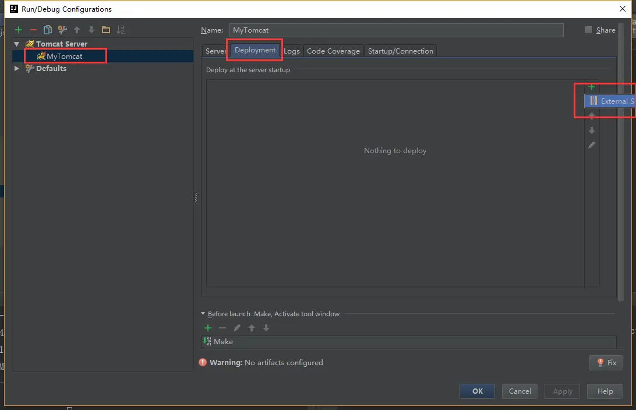Switch to the Server tab
This screenshot has width=636, height=410.
tap(215, 51)
